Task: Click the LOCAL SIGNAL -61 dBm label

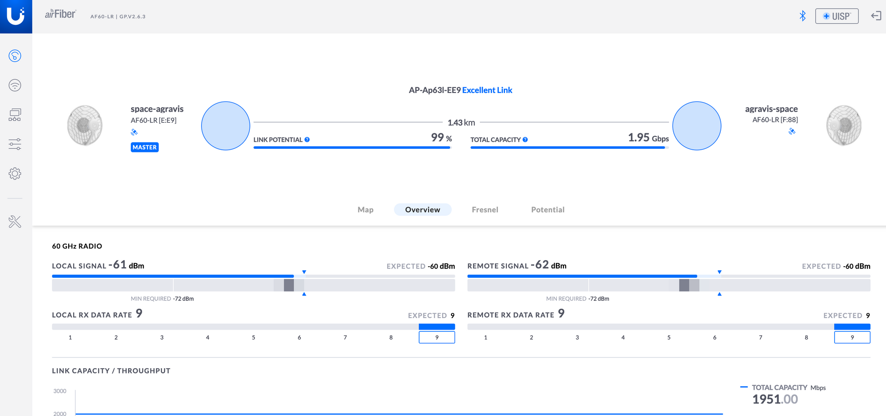Action: tap(98, 265)
